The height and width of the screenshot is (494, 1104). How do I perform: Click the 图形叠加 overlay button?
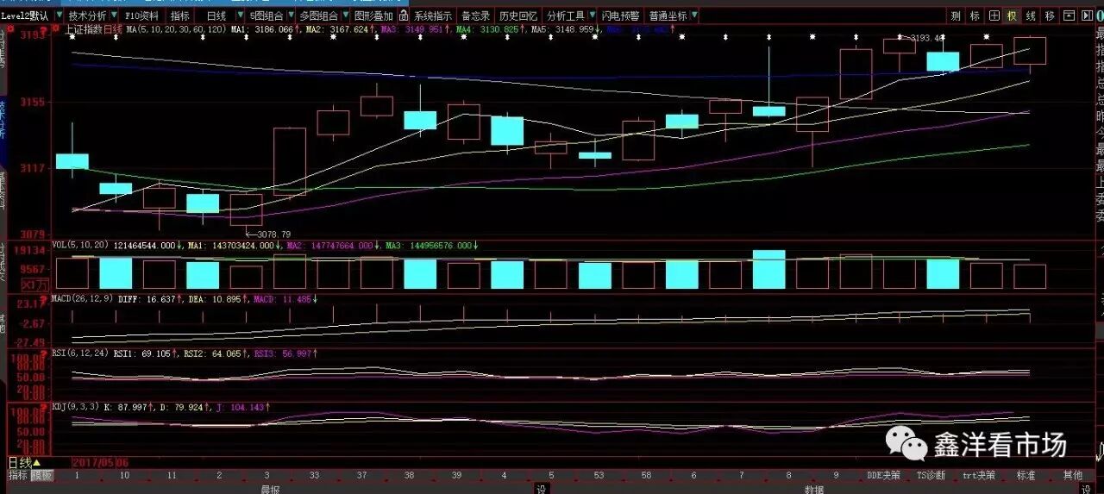click(x=374, y=16)
